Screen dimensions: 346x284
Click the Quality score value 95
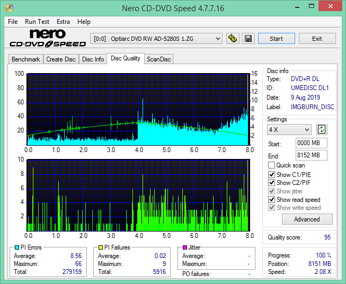(x=327, y=237)
